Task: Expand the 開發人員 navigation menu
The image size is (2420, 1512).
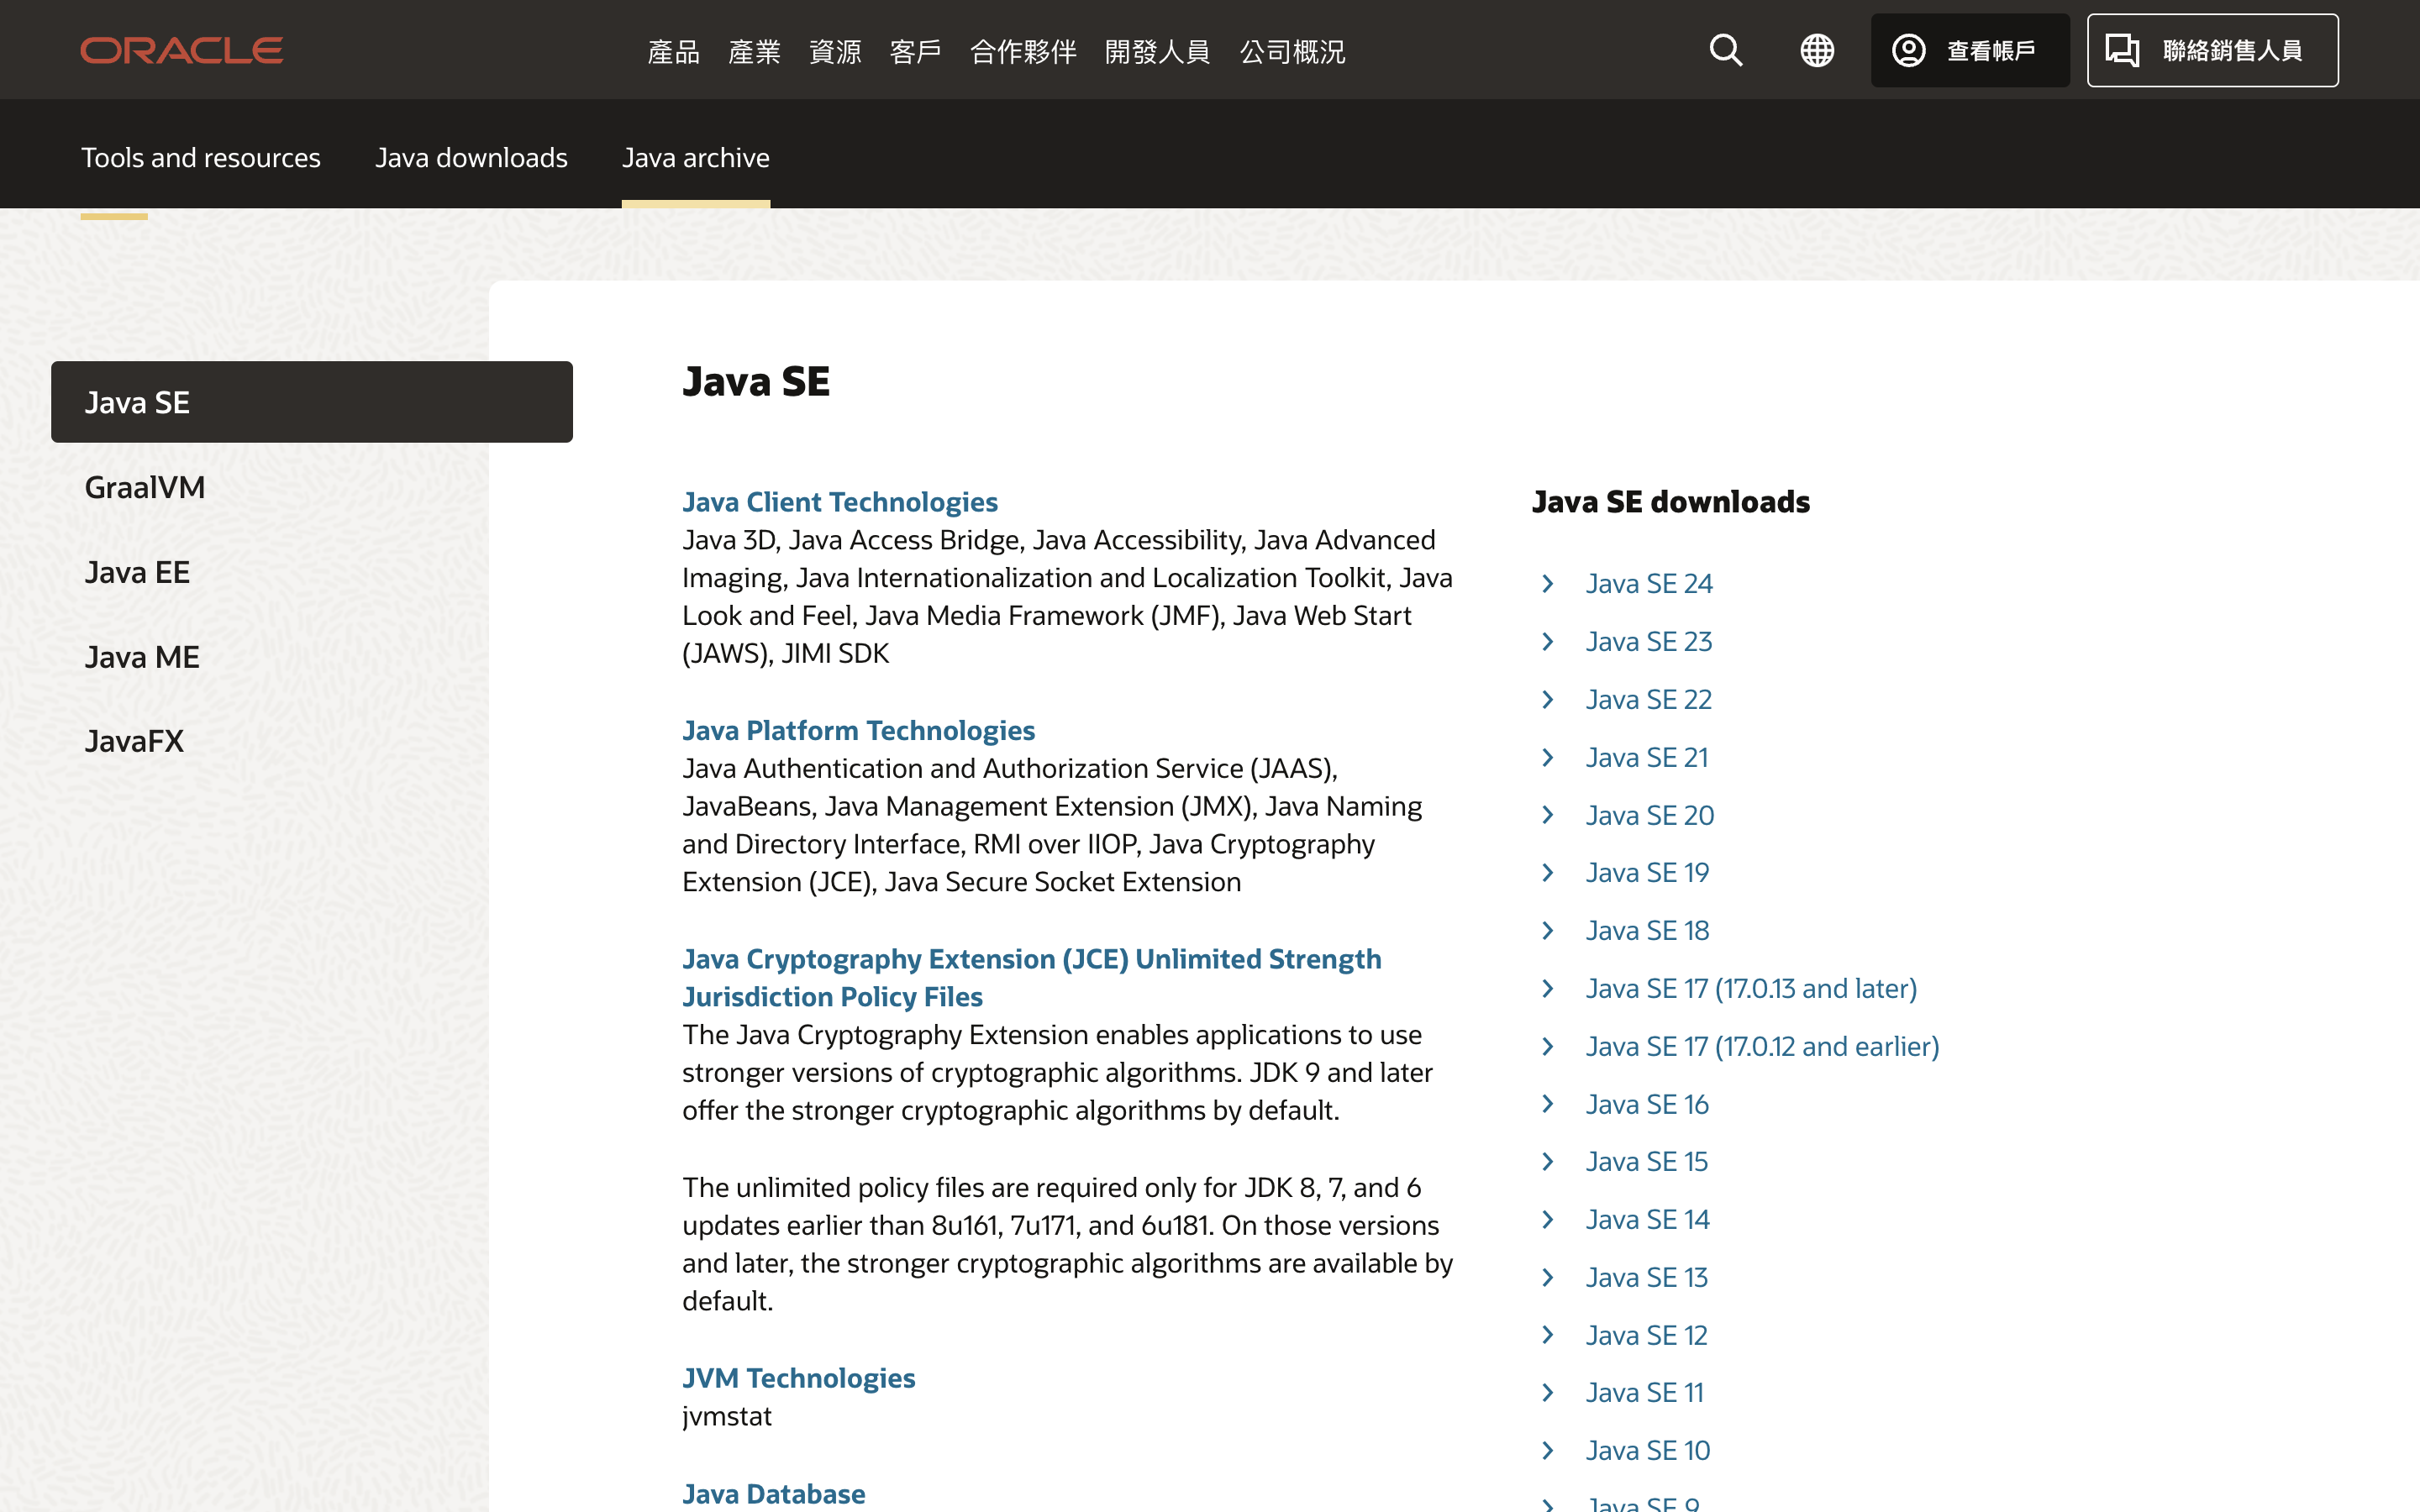Action: [x=1157, y=51]
